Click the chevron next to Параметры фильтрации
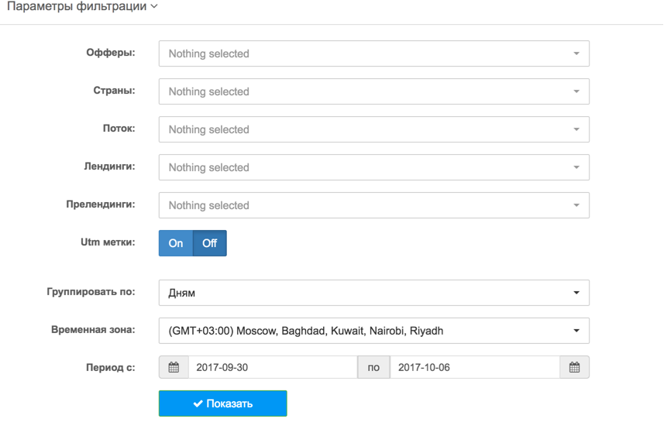 point(154,6)
